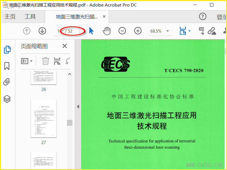Go to next page with down arrow
The width and height of the screenshot is (227, 170).
[x=42, y=31]
